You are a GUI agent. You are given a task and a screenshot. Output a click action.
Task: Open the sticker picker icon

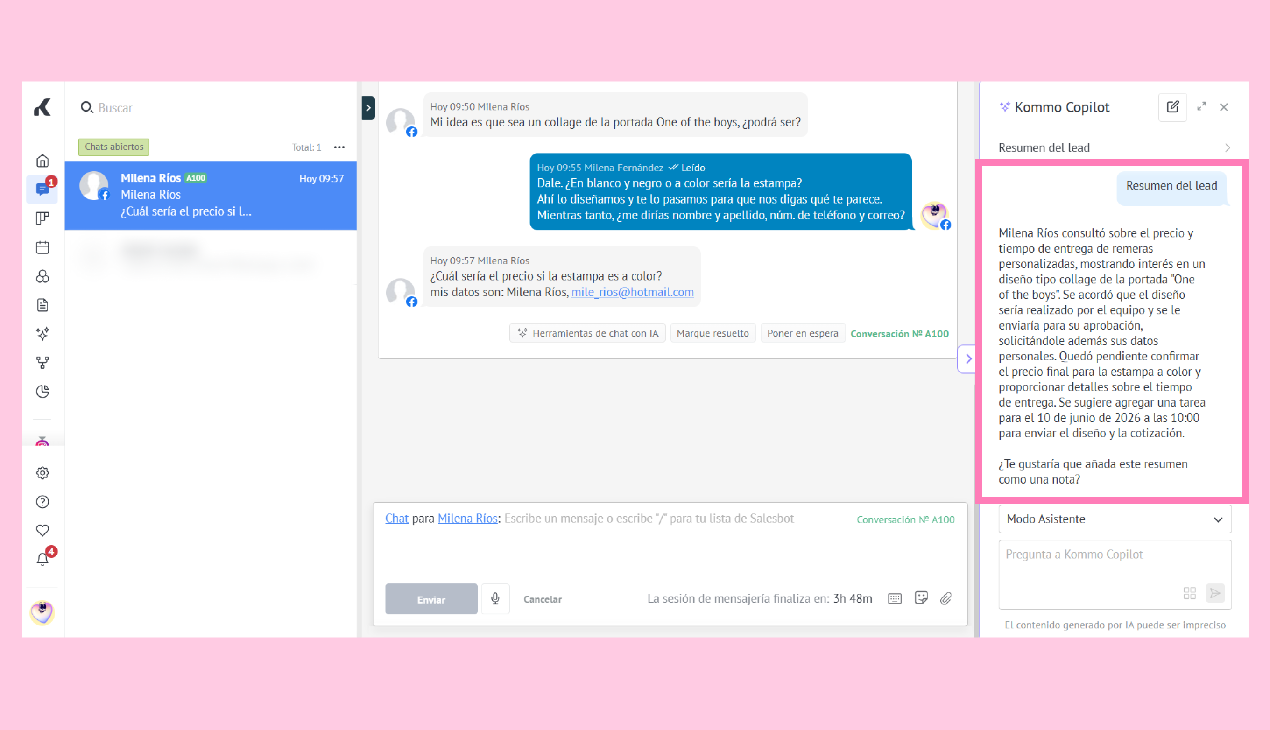click(x=921, y=597)
